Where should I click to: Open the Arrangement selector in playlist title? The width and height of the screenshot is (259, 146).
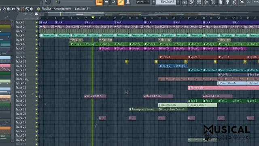(x=62, y=9)
